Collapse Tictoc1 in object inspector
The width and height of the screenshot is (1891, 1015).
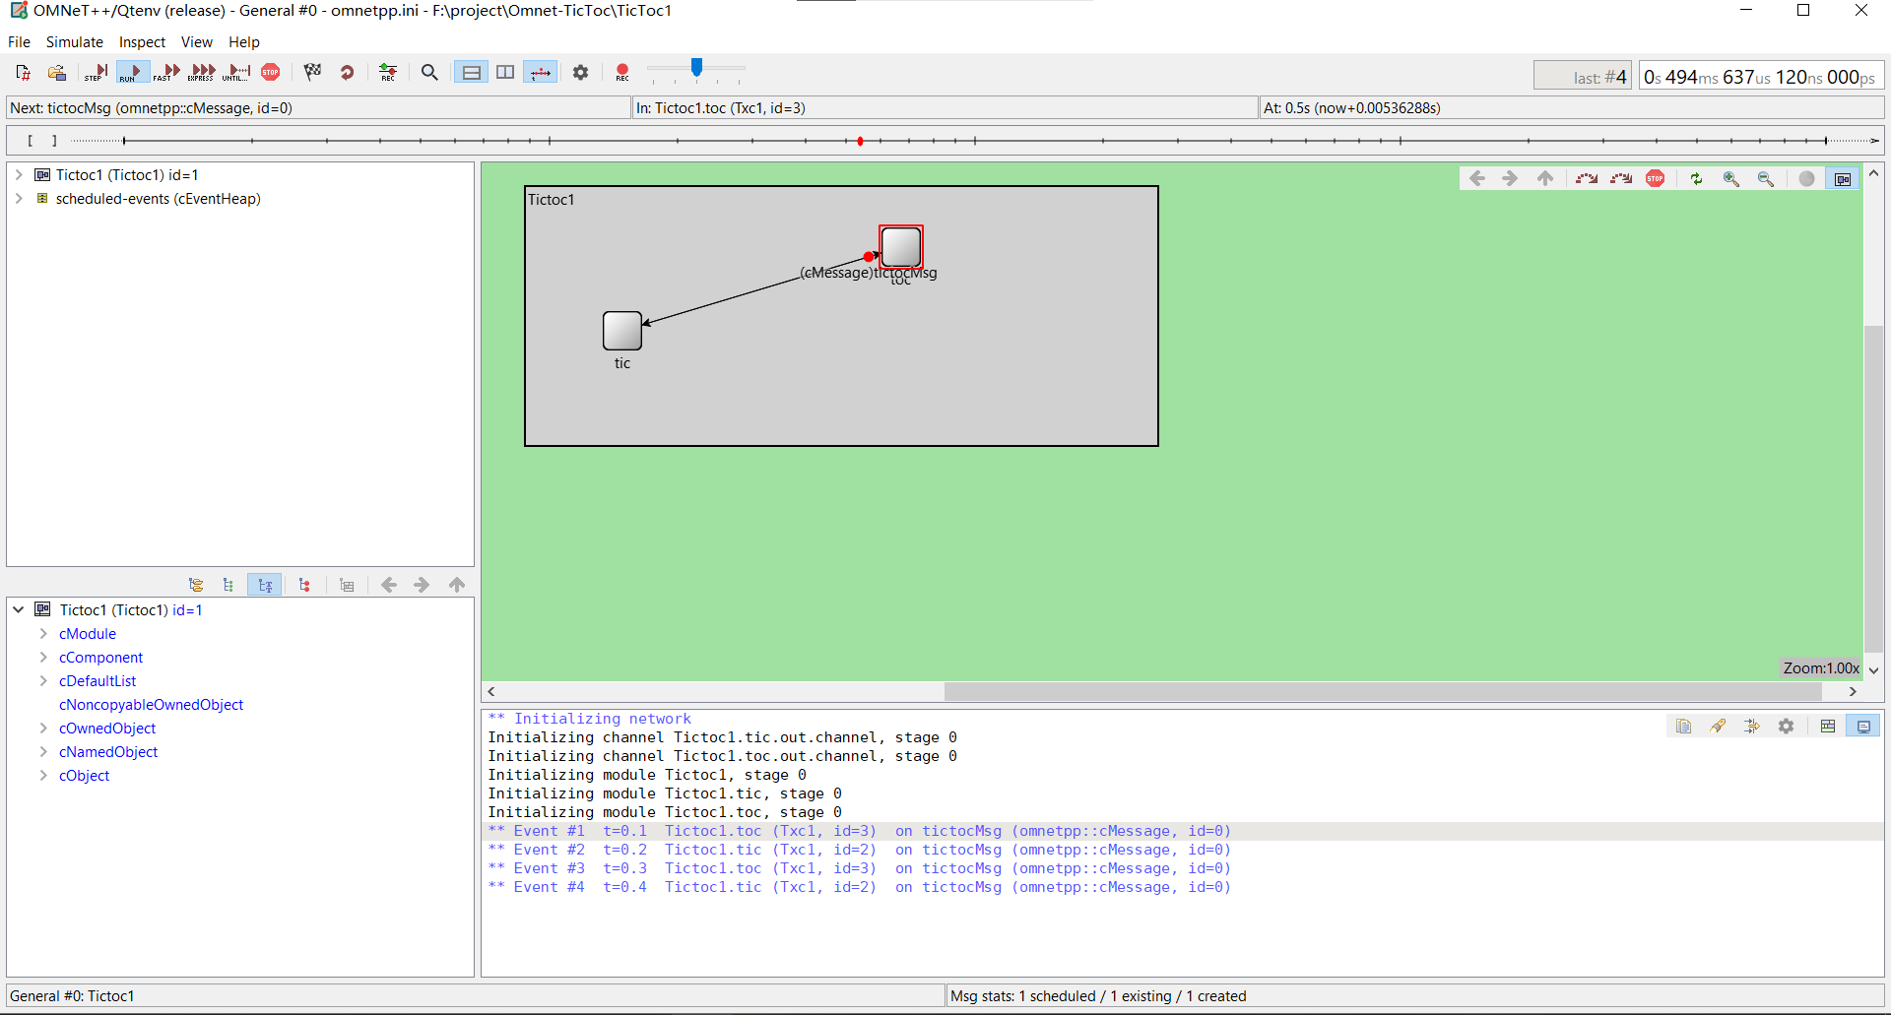[x=19, y=610]
